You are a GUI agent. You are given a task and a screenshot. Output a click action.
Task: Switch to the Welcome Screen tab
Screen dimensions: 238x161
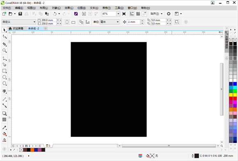(16, 28)
